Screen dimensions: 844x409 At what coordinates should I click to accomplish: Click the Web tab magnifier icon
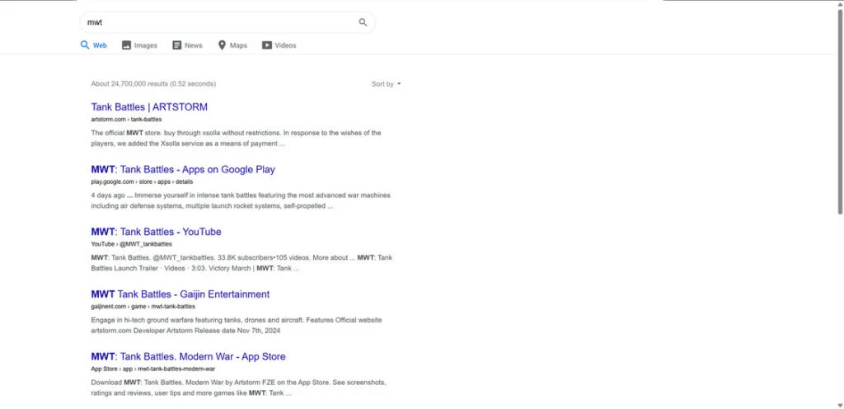click(85, 45)
